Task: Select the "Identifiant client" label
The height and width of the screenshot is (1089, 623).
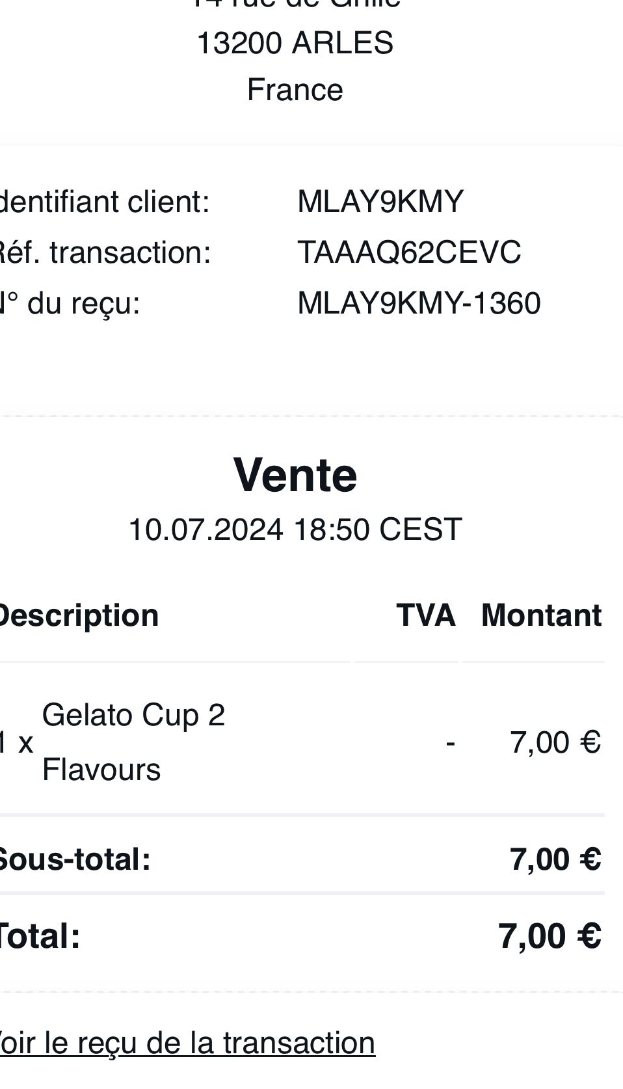Action: click(x=104, y=202)
